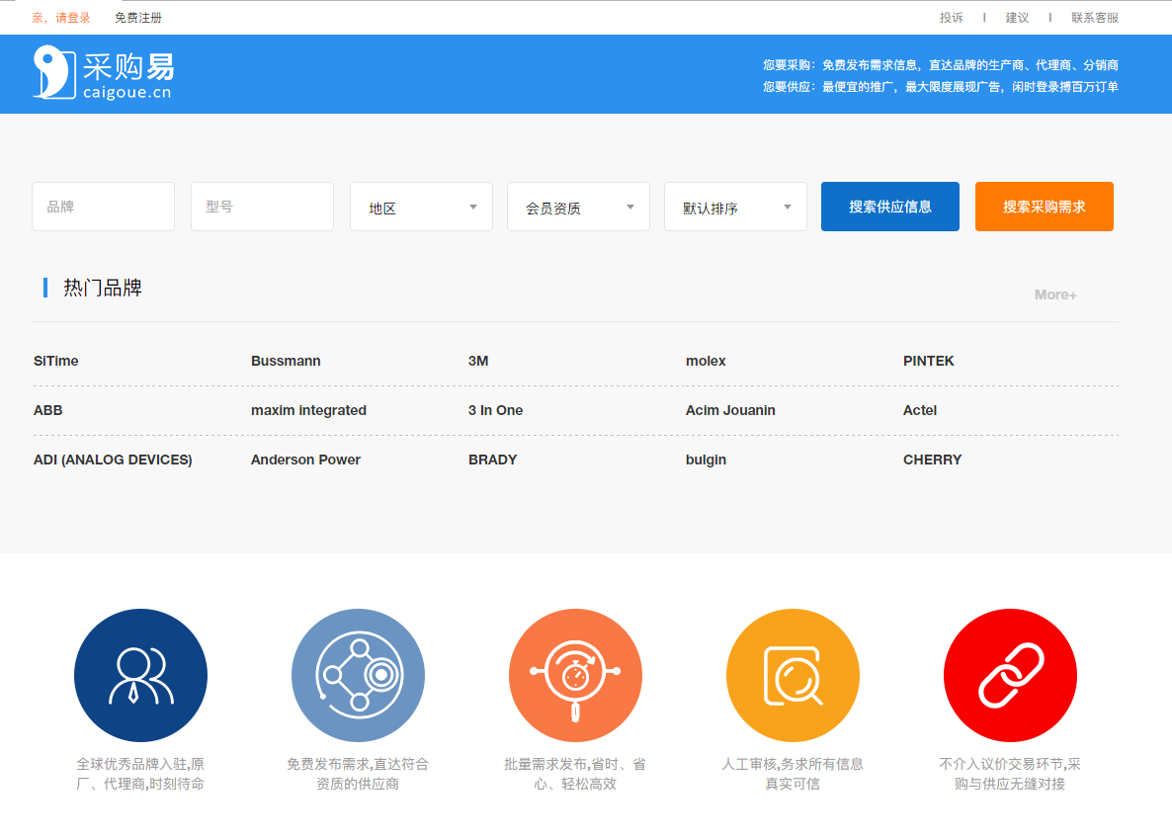Expand the 会员资质 dropdown
The height and width of the screenshot is (839, 1172).
578,208
